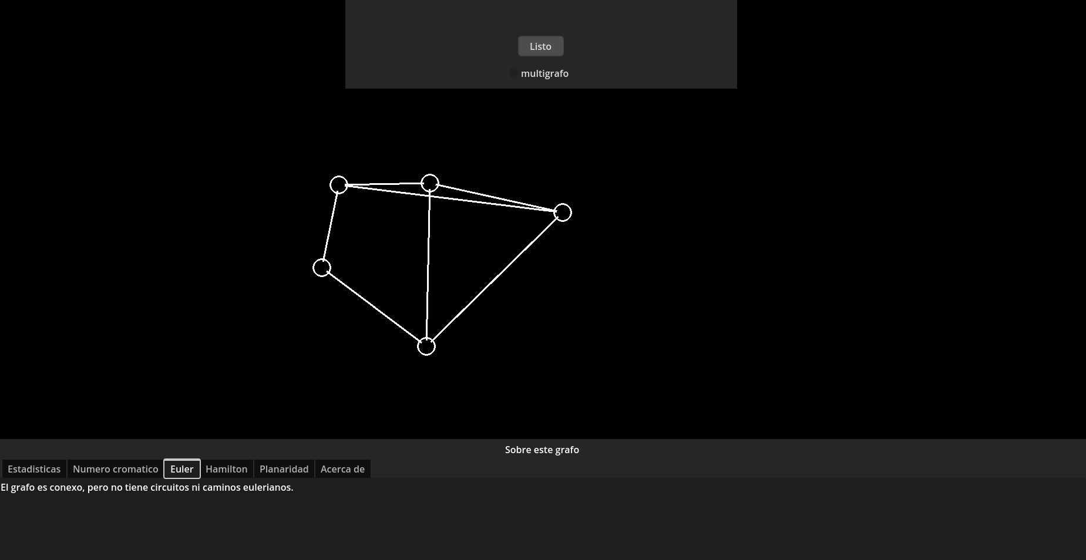Open the Hamilton tab
Screen dimensions: 1086x560
pyautogui.click(x=226, y=468)
